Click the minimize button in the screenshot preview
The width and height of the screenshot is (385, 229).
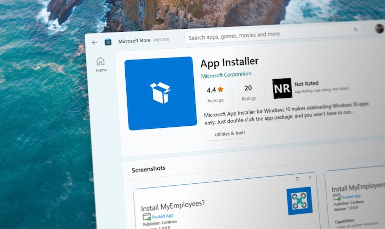285,180
